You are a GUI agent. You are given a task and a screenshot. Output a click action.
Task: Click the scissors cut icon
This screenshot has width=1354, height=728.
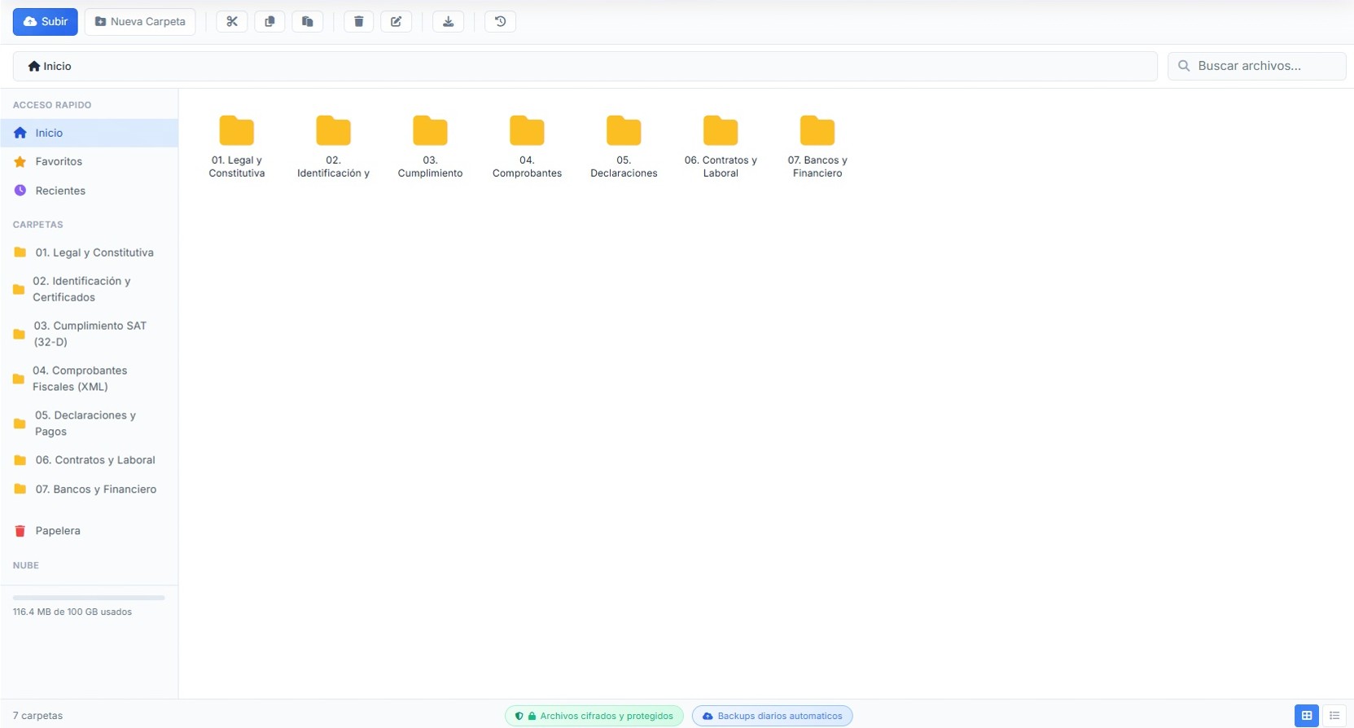click(232, 22)
